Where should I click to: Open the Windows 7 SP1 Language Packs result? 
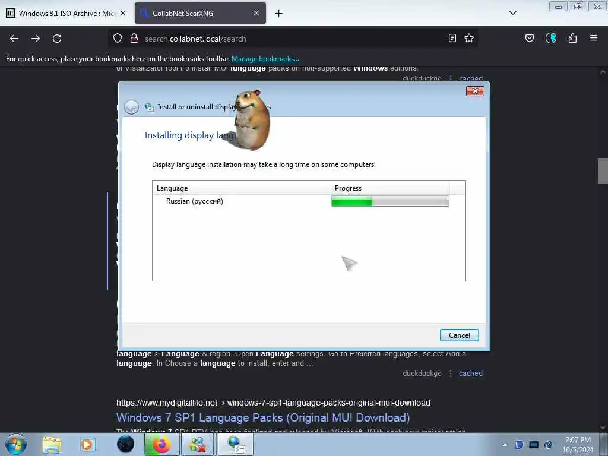pos(263,418)
